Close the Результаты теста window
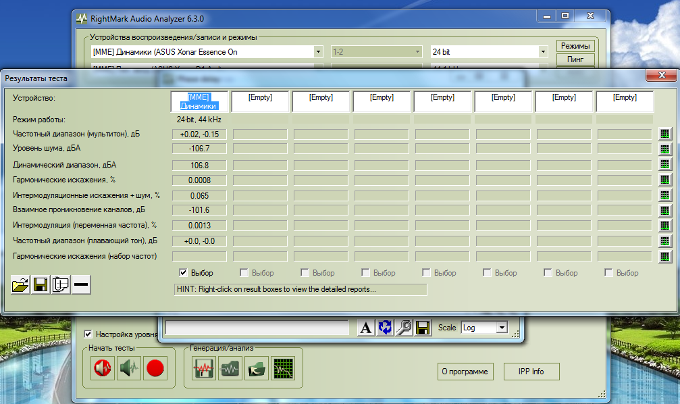Image resolution: width=680 pixels, height=404 pixels. point(661,75)
